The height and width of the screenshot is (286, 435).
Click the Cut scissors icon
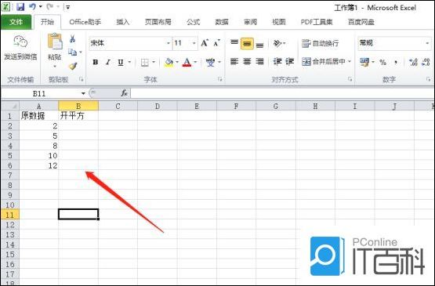[72, 38]
